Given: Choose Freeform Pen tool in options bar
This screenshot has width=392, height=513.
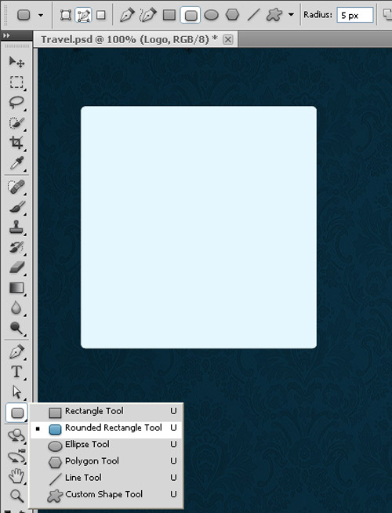Looking at the screenshot, I should tap(147, 15).
